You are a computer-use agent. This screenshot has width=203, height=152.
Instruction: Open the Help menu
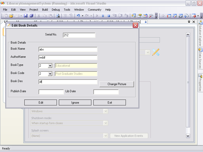click(108, 10)
